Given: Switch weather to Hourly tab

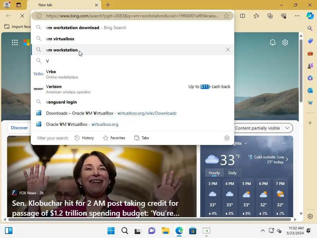Looking at the screenshot, I should (x=214, y=173).
